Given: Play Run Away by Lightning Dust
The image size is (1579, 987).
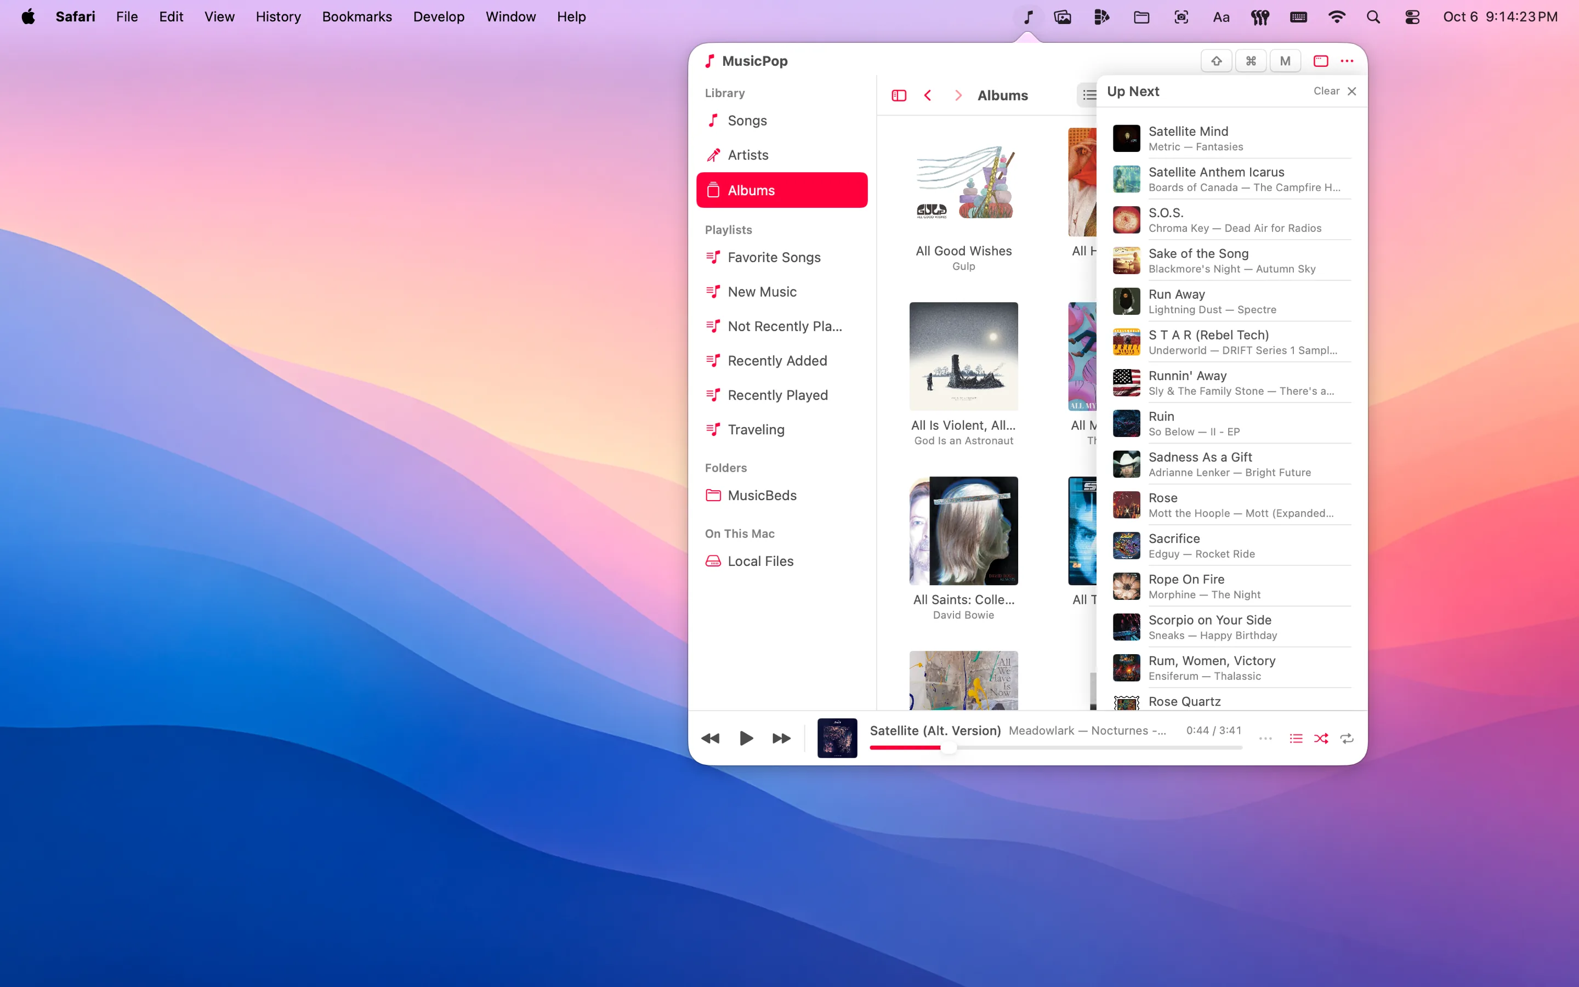Looking at the screenshot, I should [1231, 302].
